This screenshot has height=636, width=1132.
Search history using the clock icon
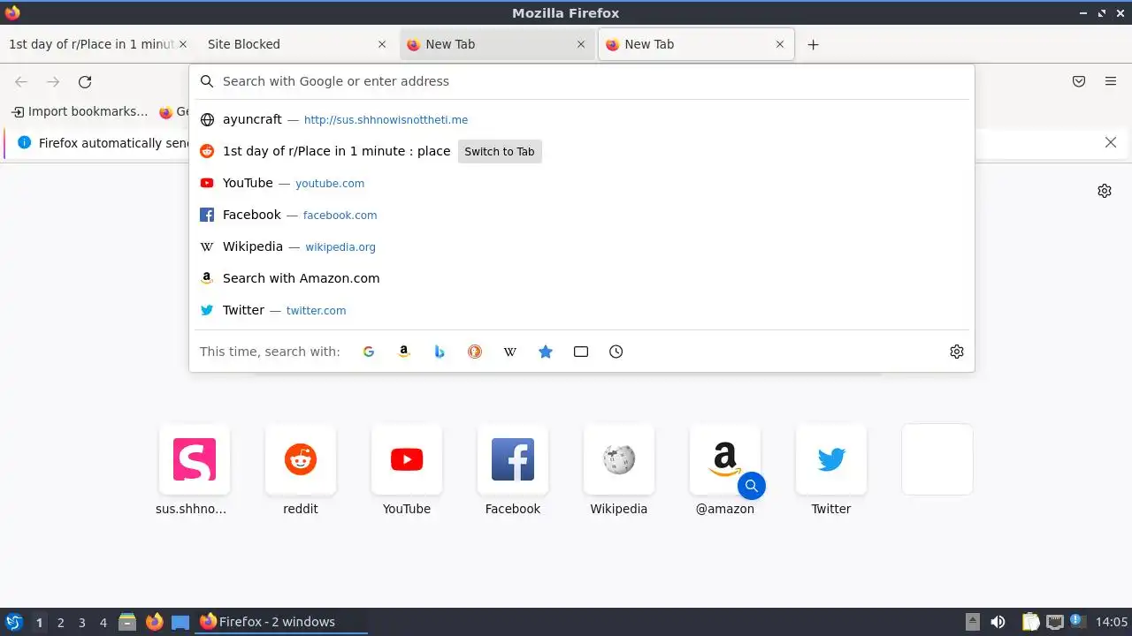coord(616,352)
